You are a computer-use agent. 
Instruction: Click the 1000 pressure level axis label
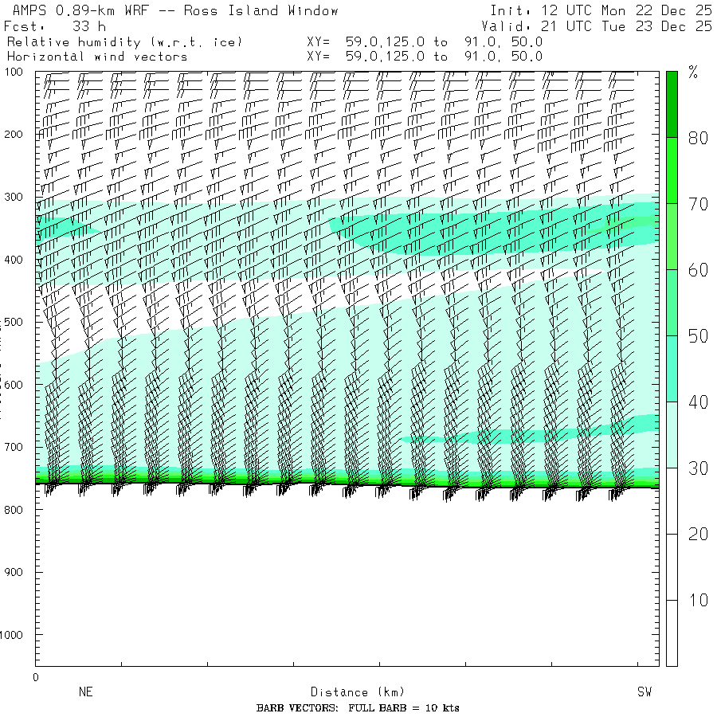point(15,635)
